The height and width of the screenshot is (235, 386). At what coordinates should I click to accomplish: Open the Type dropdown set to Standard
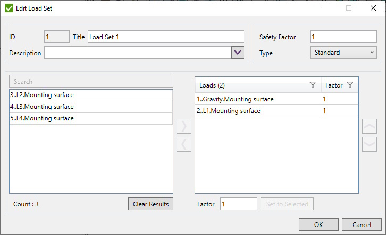click(x=343, y=53)
